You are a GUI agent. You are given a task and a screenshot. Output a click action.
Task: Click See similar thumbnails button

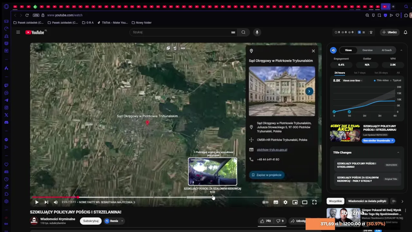pyautogui.click(x=378, y=141)
